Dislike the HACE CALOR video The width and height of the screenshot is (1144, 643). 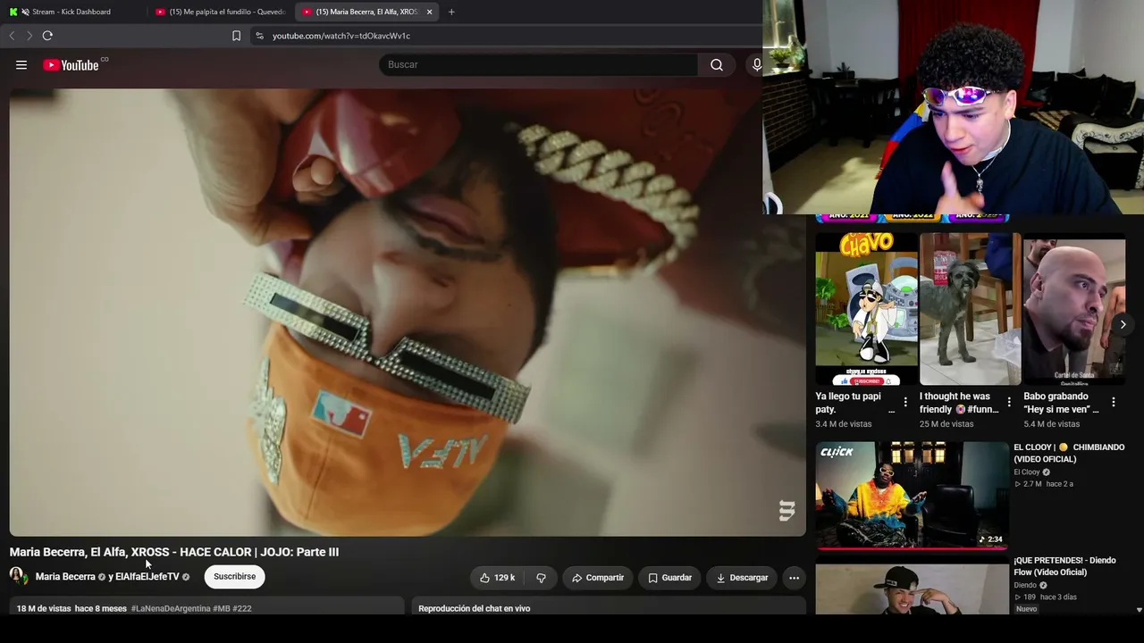click(541, 578)
